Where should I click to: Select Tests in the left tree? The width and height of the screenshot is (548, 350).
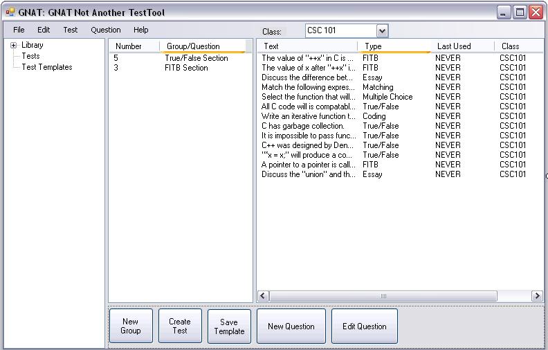(30, 56)
